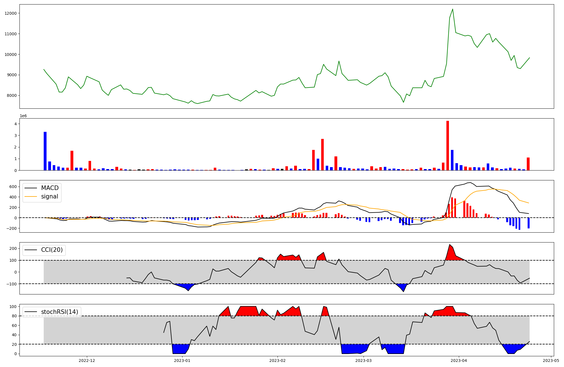Click the 80 label on stochRSI axis
The width and height of the screenshot is (564, 367).
click(15, 316)
